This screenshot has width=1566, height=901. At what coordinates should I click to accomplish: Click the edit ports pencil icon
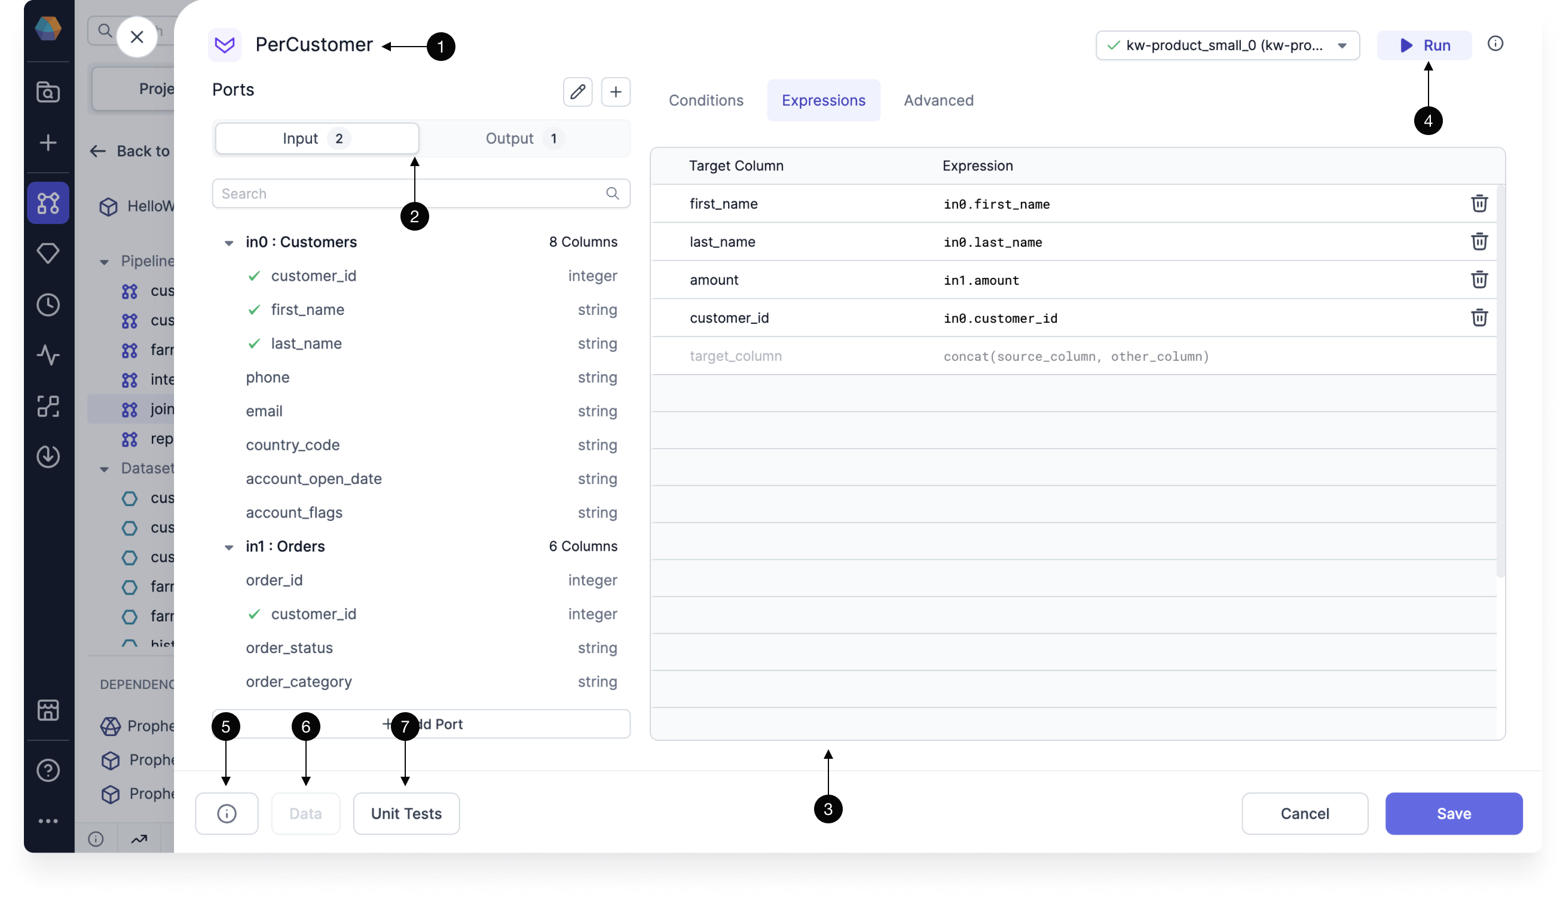point(577,90)
